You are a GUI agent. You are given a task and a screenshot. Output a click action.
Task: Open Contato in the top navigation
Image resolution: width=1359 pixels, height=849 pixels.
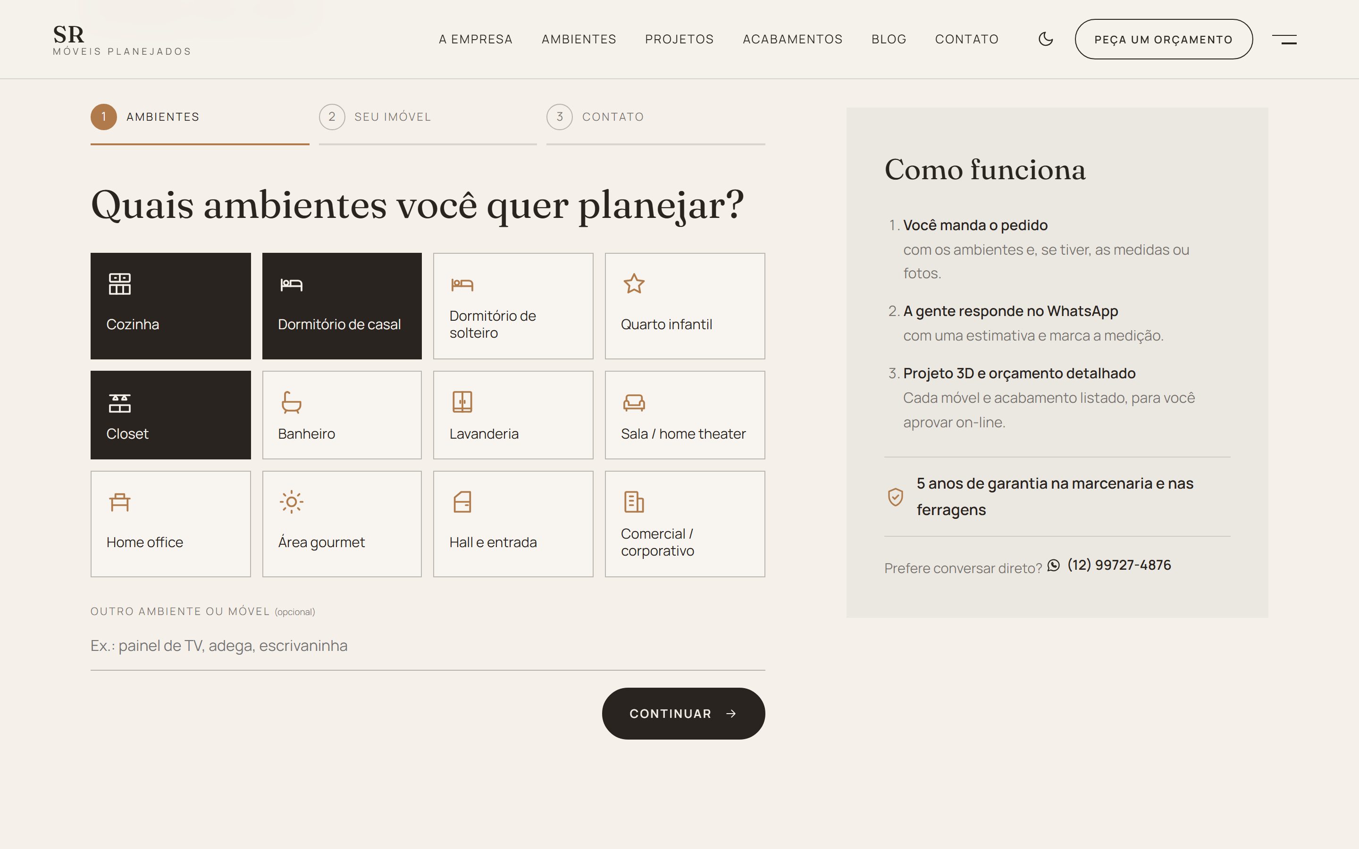click(966, 39)
